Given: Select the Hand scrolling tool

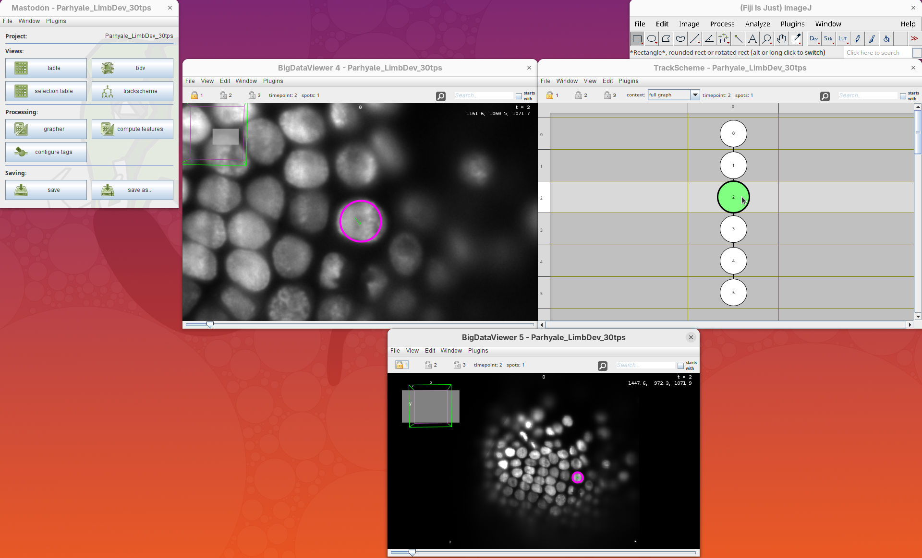Looking at the screenshot, I should point(781,39).
